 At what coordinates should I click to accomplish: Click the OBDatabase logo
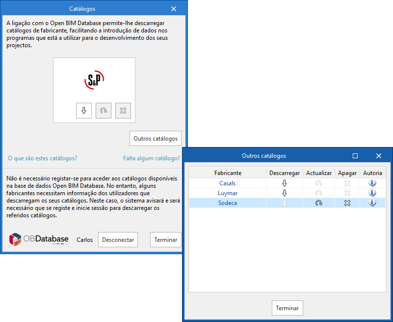(39, 239)
